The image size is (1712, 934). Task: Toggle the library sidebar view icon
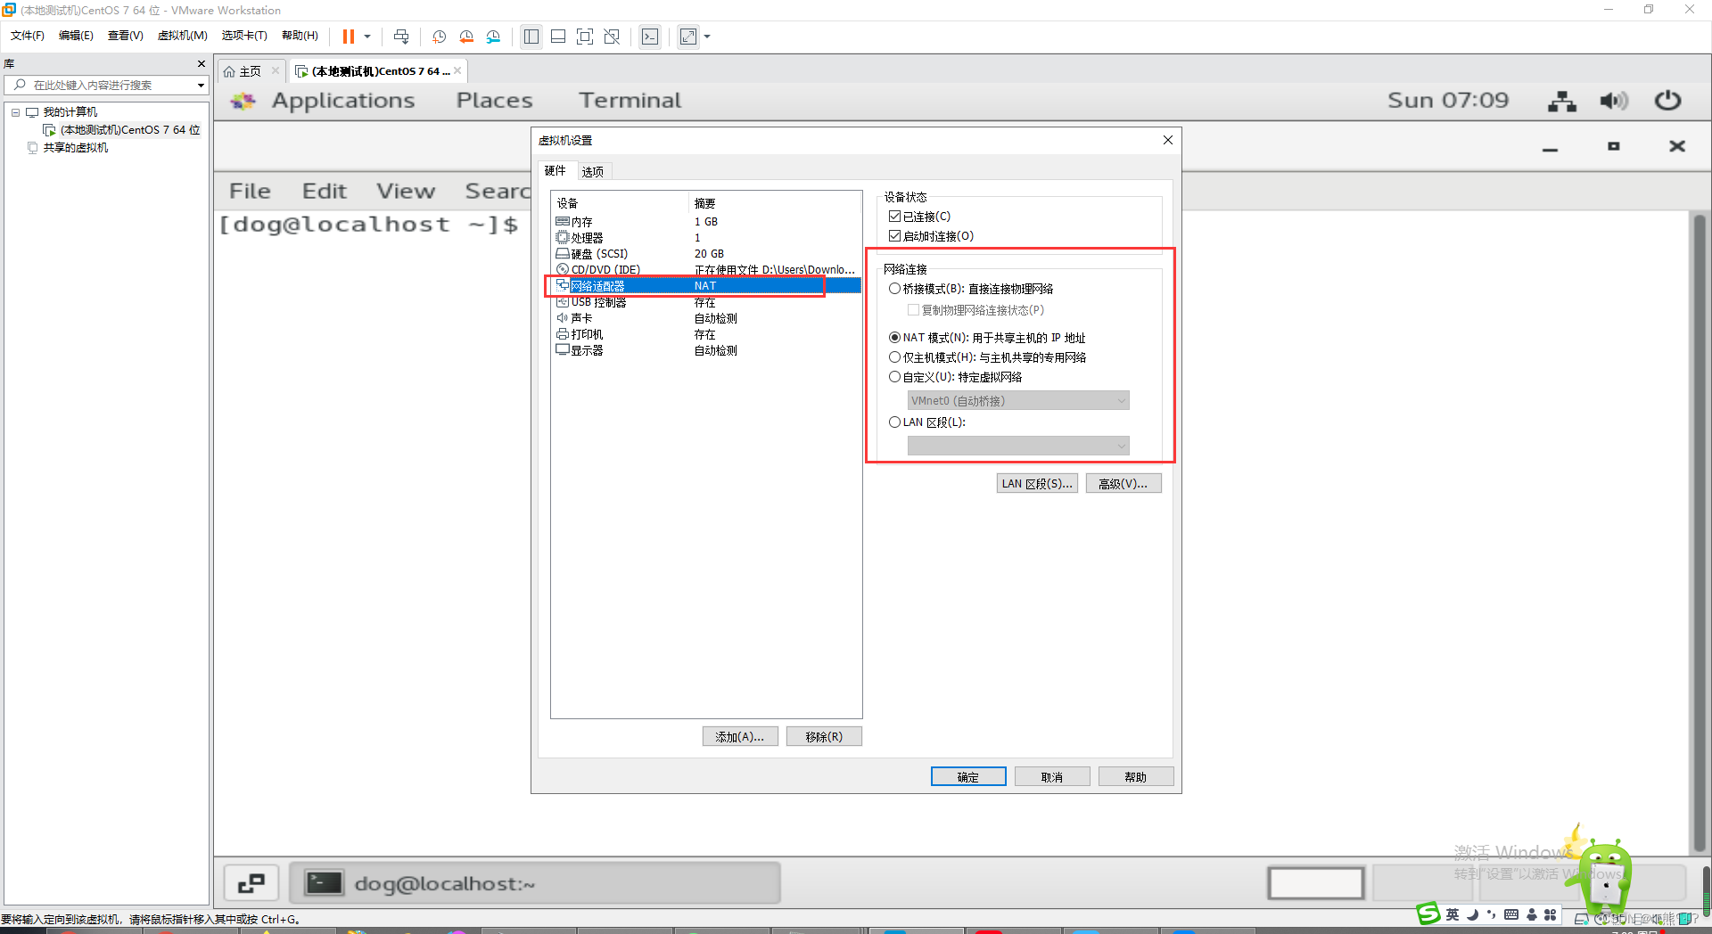coord(531,37)
